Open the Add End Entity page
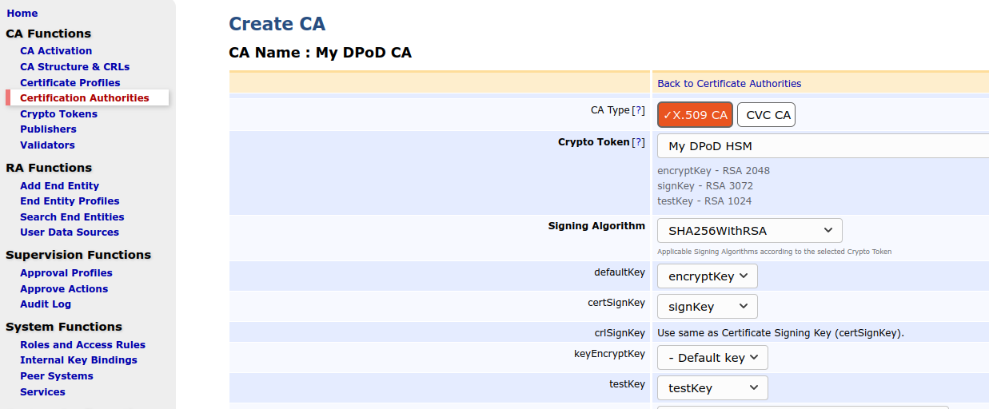989x409 pixels. 59,186
